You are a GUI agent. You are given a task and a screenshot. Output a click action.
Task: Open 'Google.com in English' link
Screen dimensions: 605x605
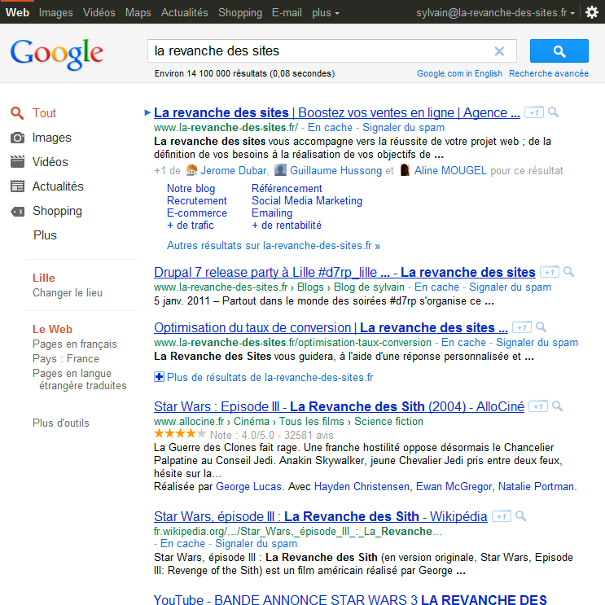point(459,73)
